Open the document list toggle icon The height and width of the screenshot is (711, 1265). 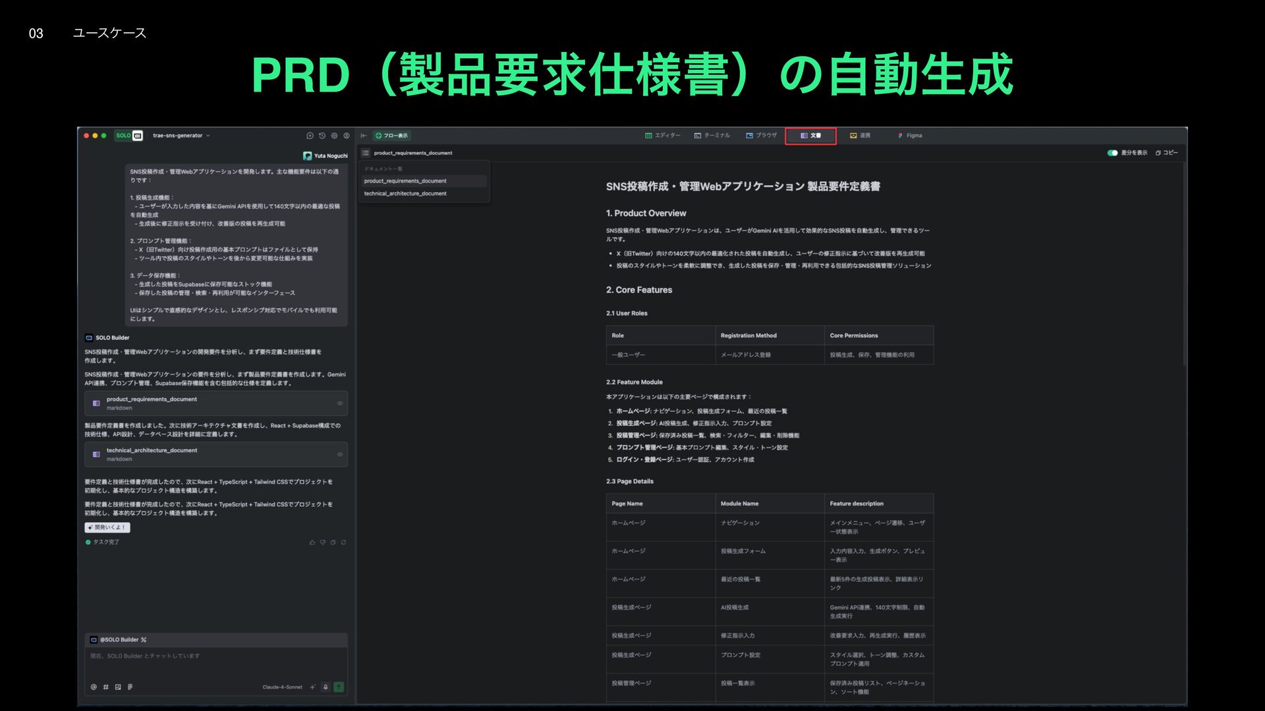pyautogui.click(x=365, y=153)
